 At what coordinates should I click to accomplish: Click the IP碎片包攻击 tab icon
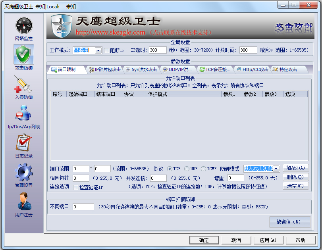[x=91, y=69]
